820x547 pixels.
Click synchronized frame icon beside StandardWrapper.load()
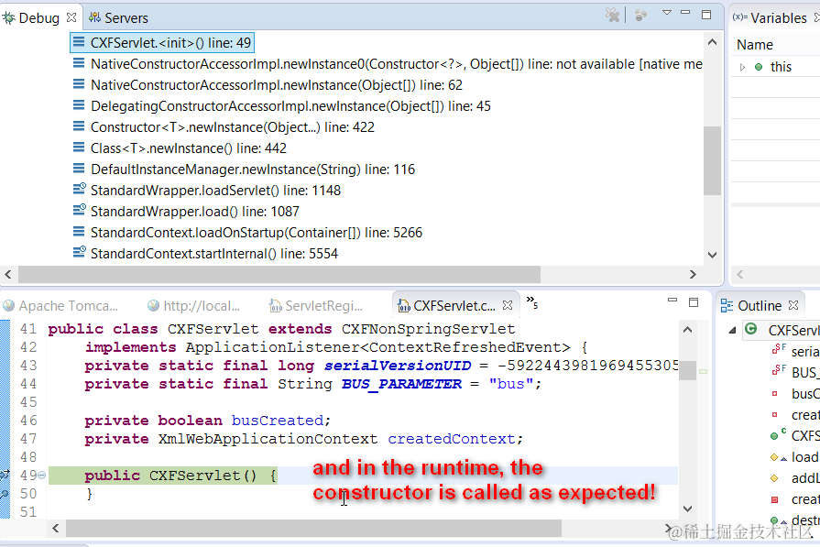[x=79, y=210]
